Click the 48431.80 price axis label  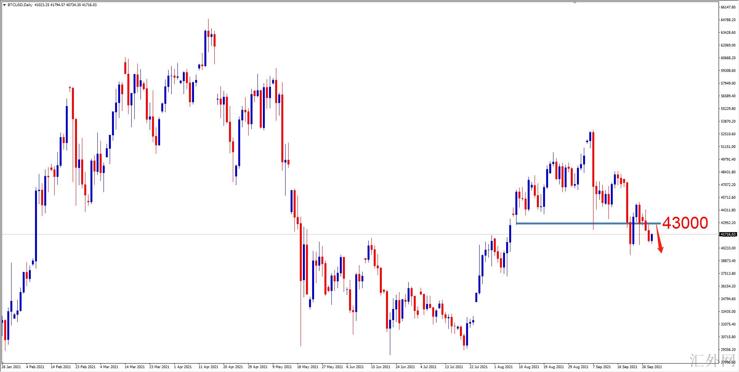[728, 172]
